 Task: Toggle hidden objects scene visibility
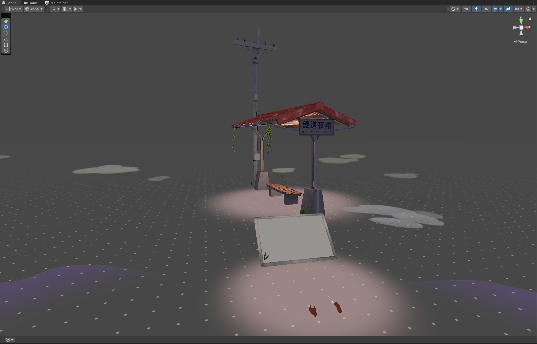pyautogui.click(x=508, y=9)
